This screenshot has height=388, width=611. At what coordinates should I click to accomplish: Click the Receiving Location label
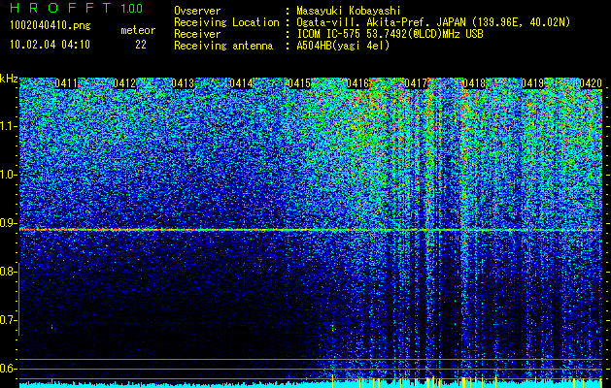pos(226,22)
